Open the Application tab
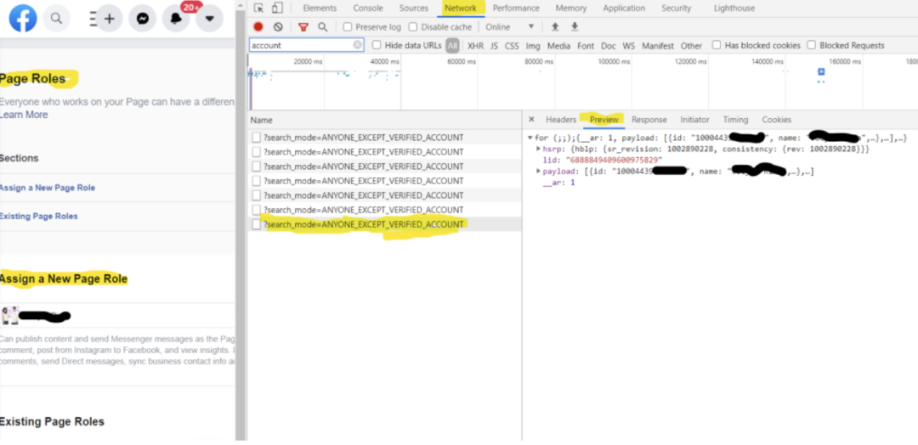This screenshot has height=445, width=918. (624, 8)
